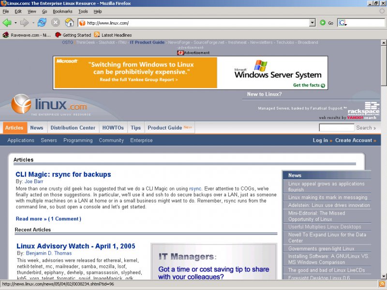Viewport: 387px width, 290px height.
Task: Open 'The good and bad of Linux LiveCDs'
Action: pos(327,270)
